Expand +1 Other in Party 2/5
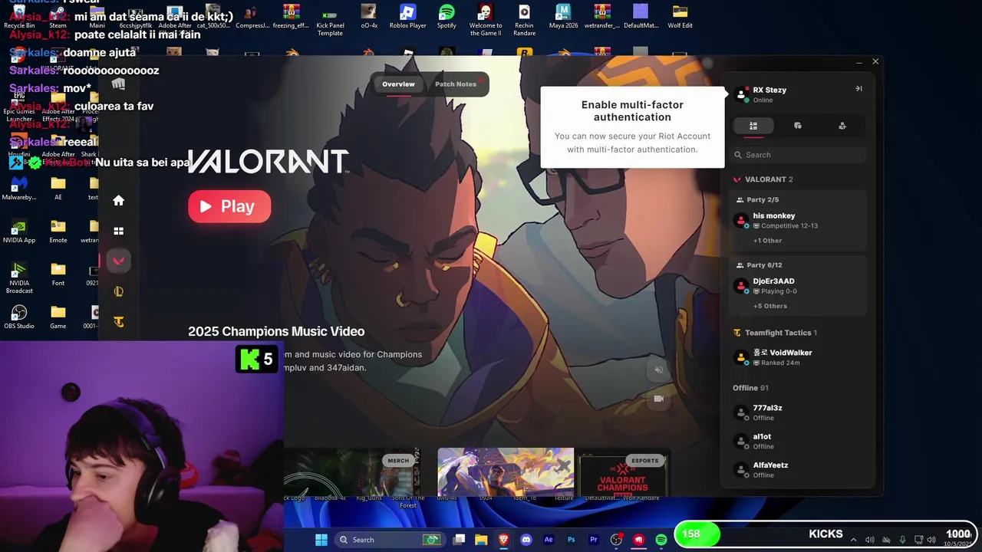The height and width of the screenshot is (552, 982). [x=767, y=241]
